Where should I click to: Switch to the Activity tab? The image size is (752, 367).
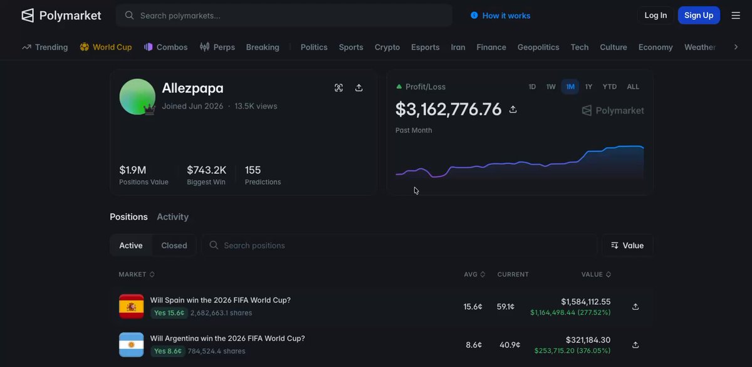point(172,217)
